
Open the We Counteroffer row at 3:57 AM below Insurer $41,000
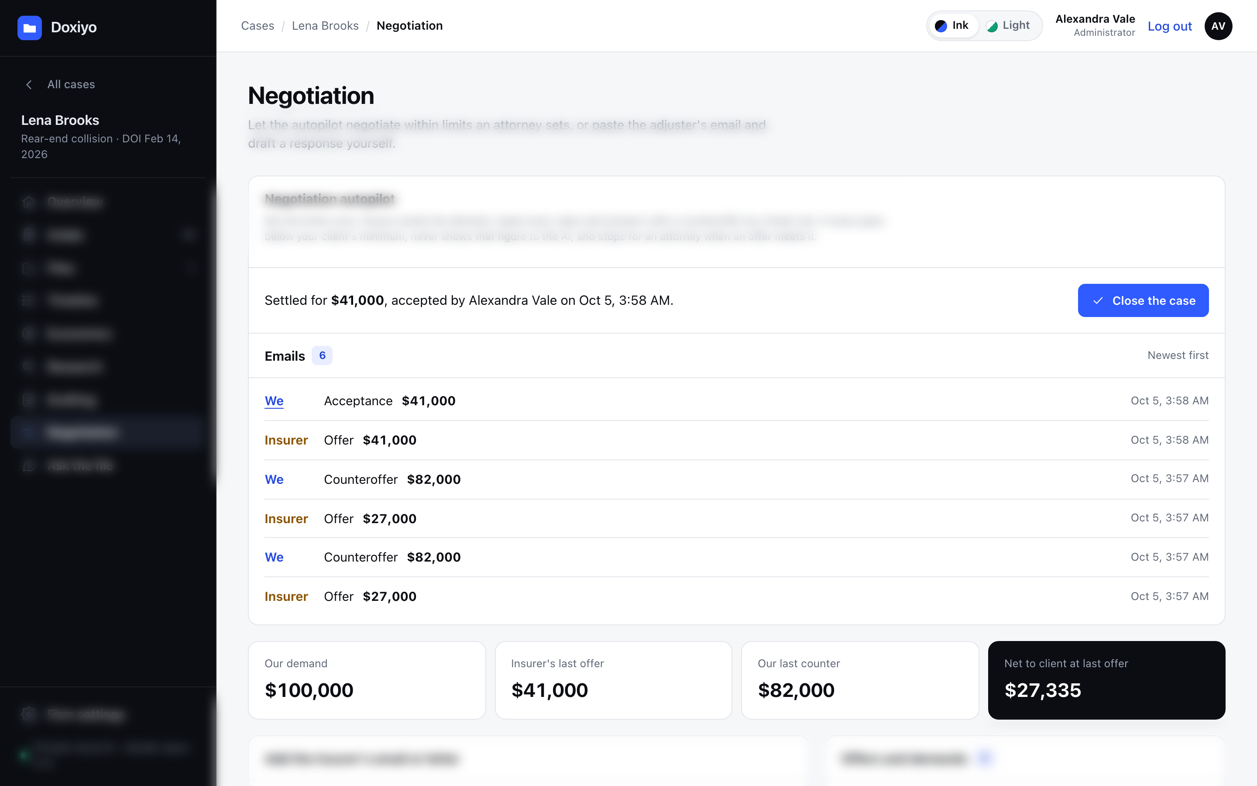click(737, 479)
